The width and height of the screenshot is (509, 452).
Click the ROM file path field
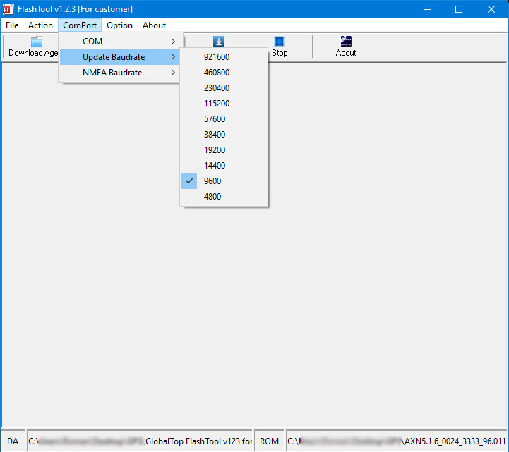click(x=396, y=441)
